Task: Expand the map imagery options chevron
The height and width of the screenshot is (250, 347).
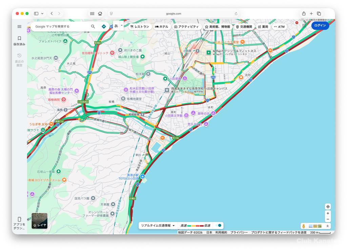Action: (x=327, y=226)
